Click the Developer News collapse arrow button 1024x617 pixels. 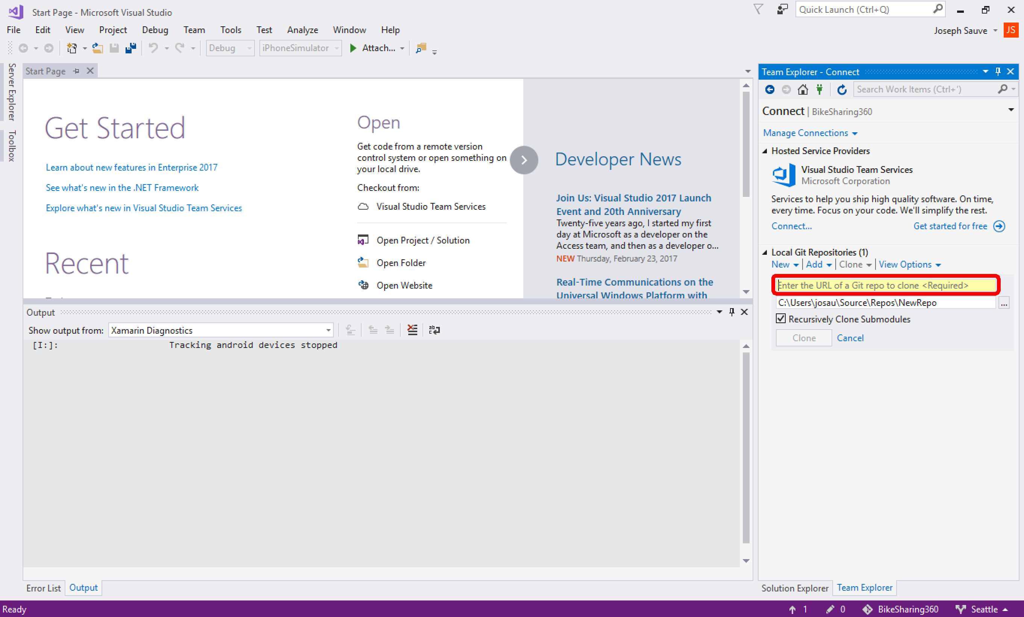click(x=524, y=160)
